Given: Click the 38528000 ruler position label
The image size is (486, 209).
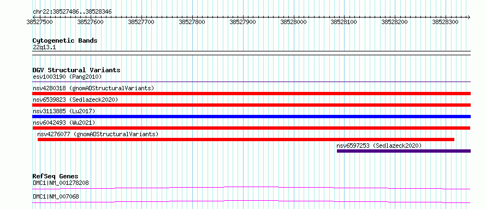Looking at the screenshot, I should click(293, 22).
